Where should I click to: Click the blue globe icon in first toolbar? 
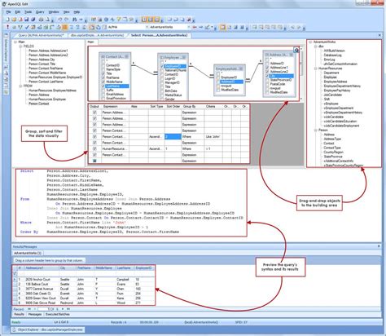click(x=106, y=20)
